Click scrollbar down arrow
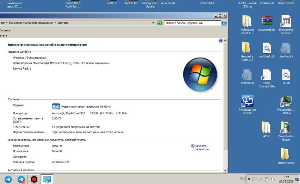The width and height of the screenshot is (300, 184). 225,170
